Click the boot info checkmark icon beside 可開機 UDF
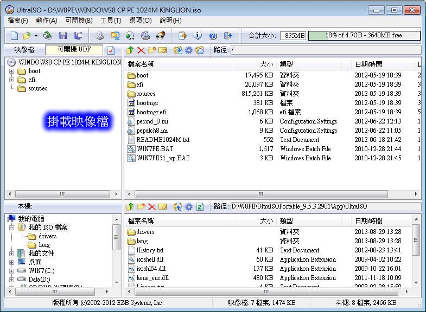Screen dimensions: 426x312 pos(111,50)
